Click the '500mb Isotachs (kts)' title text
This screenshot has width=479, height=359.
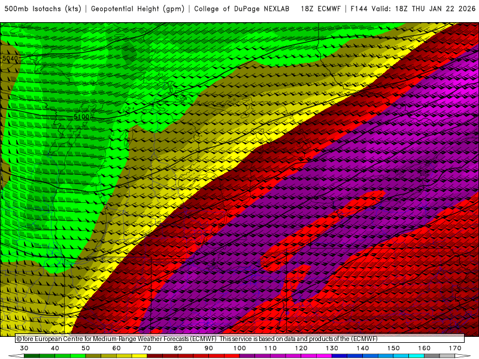(43, 9)
